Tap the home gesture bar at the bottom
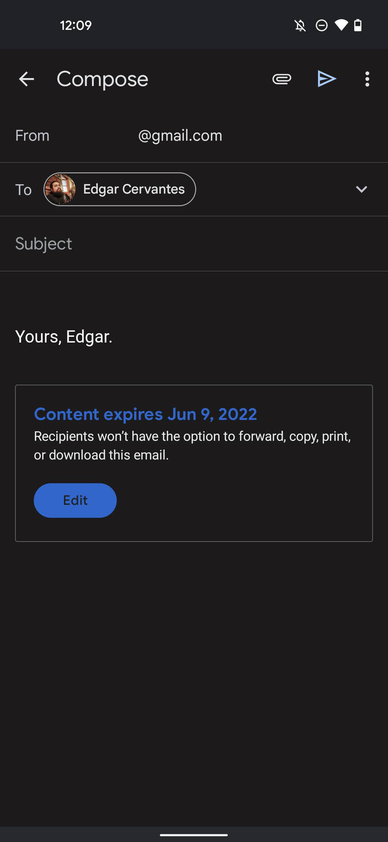 tap(194, 835)
